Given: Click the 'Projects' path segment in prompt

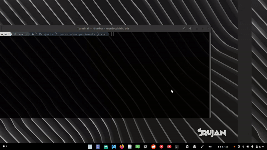Looking at the screenshot, I should click(x=46, y=34).
